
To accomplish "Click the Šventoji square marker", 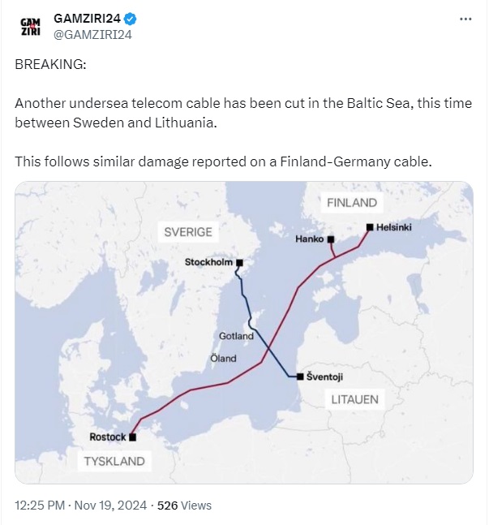I will [x=300, y=377].
